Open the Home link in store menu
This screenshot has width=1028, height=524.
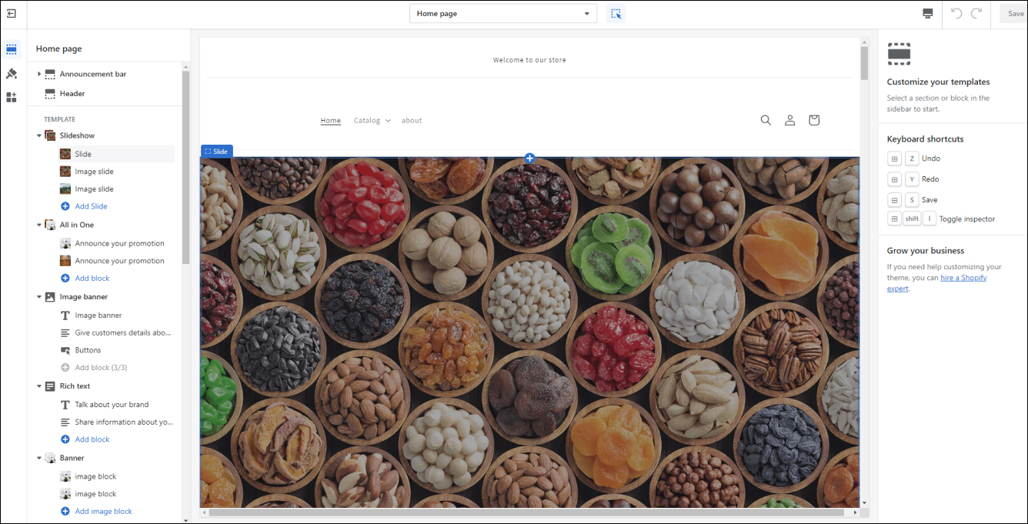[331, 120]
